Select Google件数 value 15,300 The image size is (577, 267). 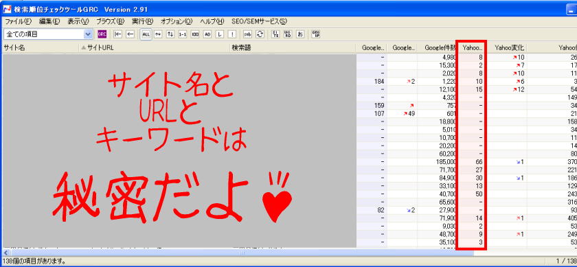point(447,65)
